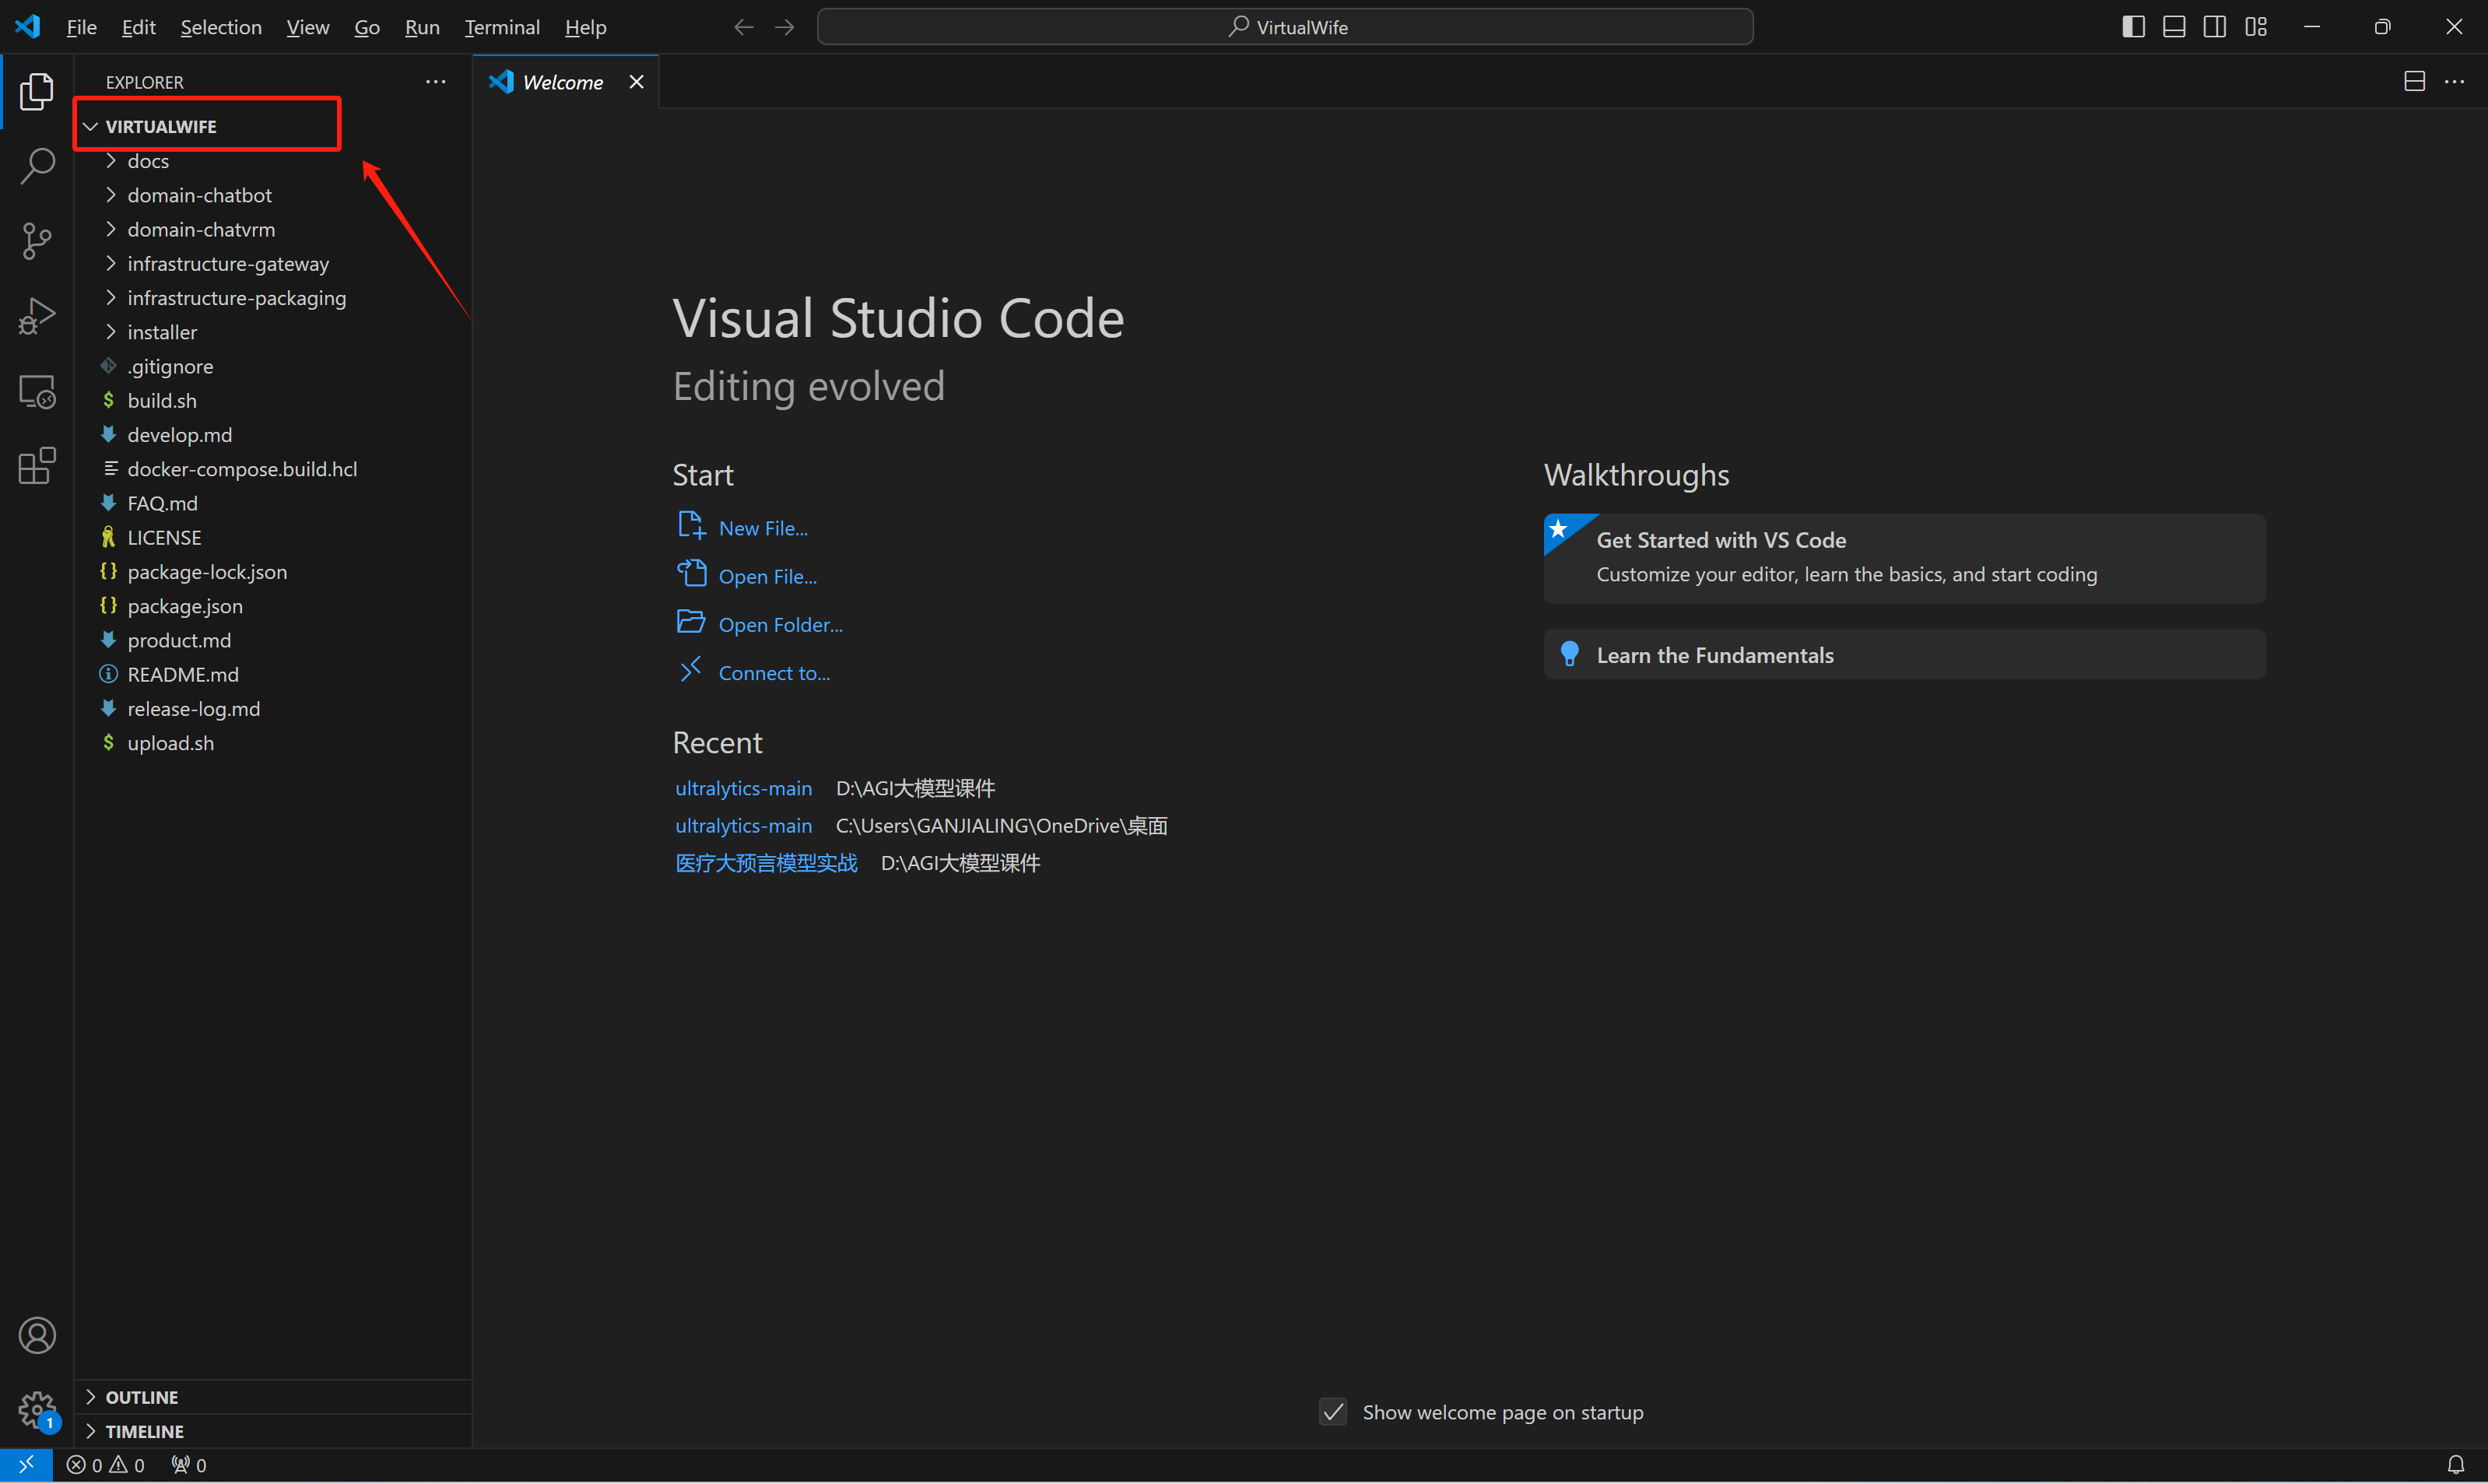The width and height of the screenshot is (2488, 1484).
Task: Open Customize Layout icon
Action: tap(2256, 27)
